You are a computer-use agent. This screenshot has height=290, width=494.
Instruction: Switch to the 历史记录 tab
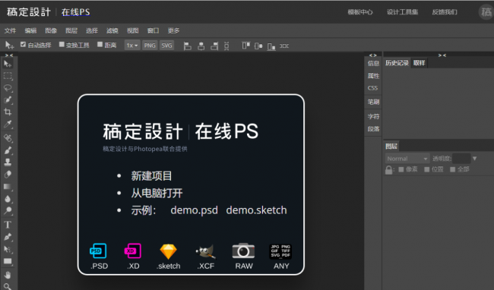[x=397, y=63]
